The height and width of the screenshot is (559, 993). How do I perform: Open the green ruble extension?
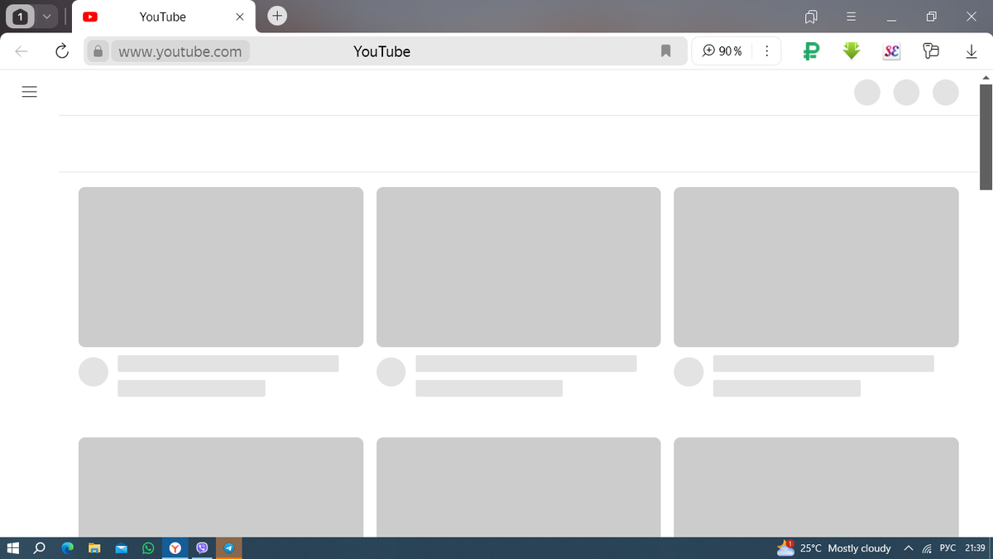[811, 51]
